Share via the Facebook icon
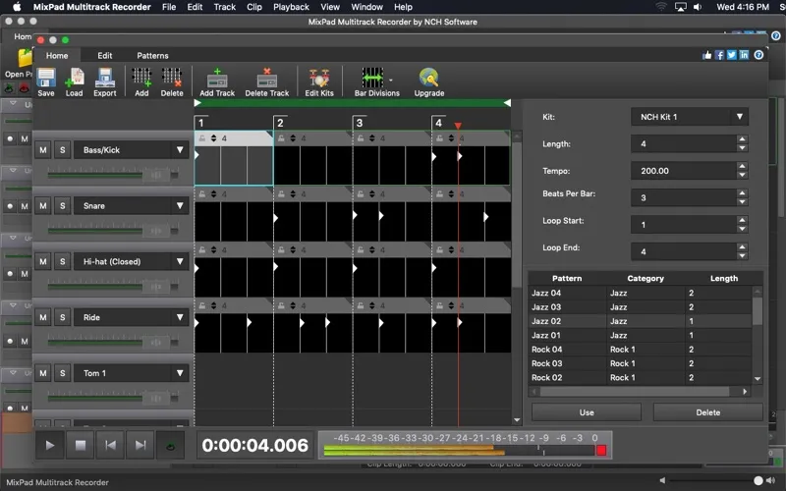 [719, 55]
